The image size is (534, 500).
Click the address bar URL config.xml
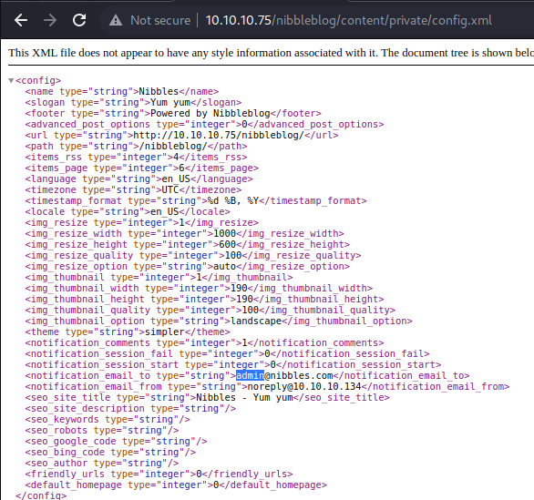coord(349,20)
